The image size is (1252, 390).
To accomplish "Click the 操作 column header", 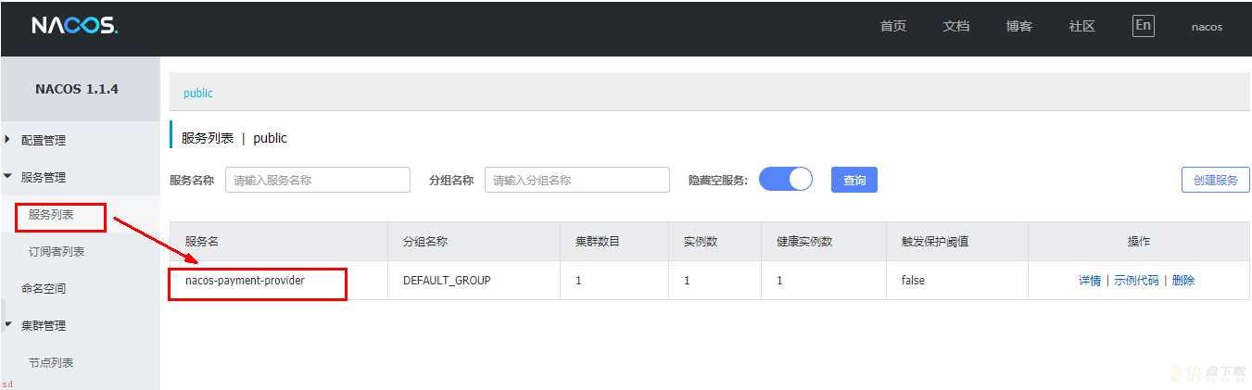I will click(x=1139, y=242).
